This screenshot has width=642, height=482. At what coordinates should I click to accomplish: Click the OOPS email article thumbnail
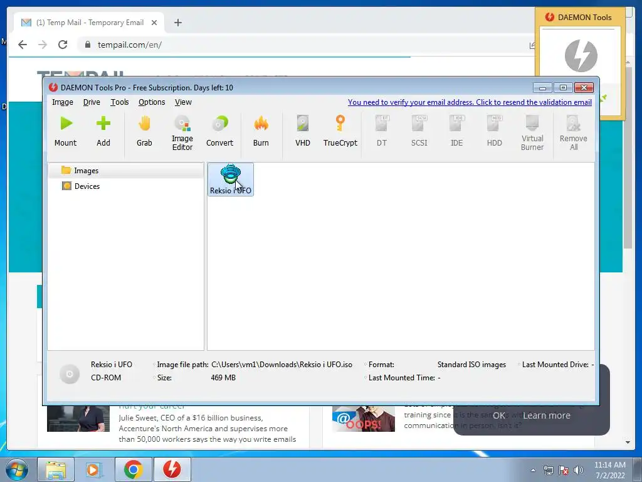pos(364,419)
